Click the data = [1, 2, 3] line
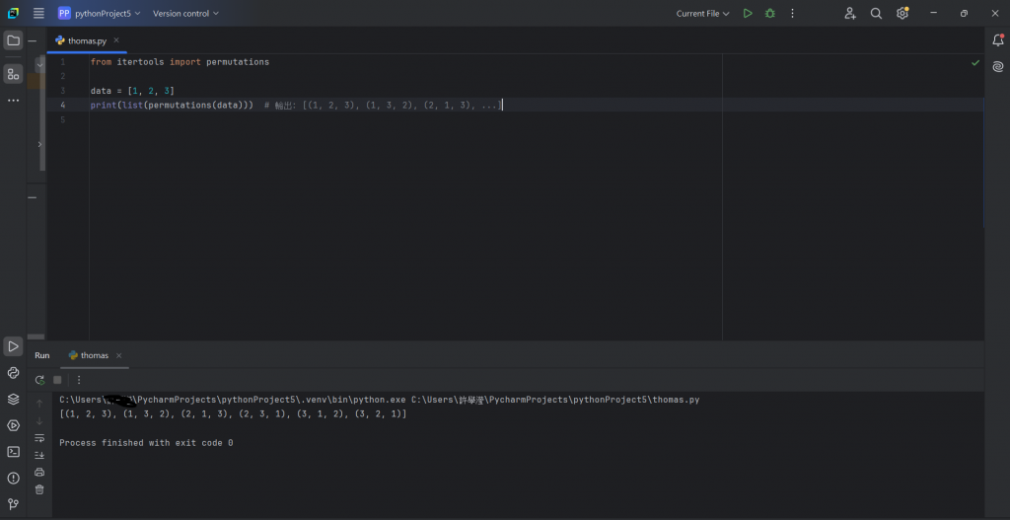 132,91
